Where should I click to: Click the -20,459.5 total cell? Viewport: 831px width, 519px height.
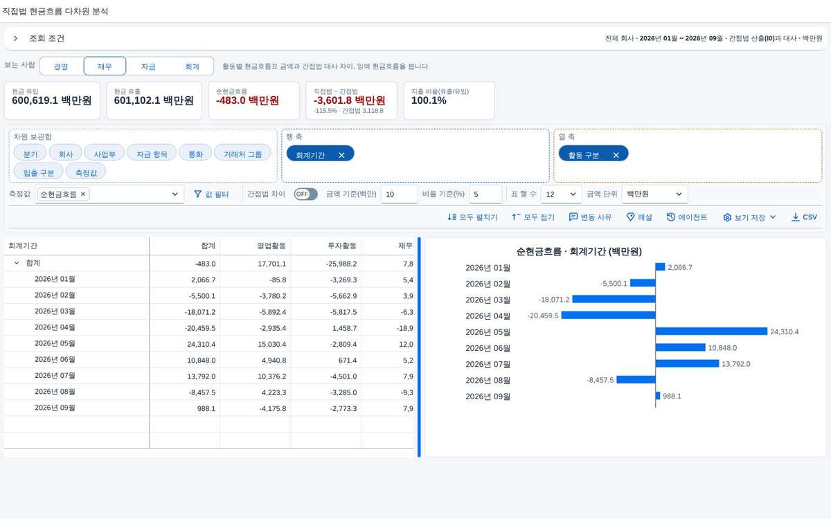(x=185, y=328)
